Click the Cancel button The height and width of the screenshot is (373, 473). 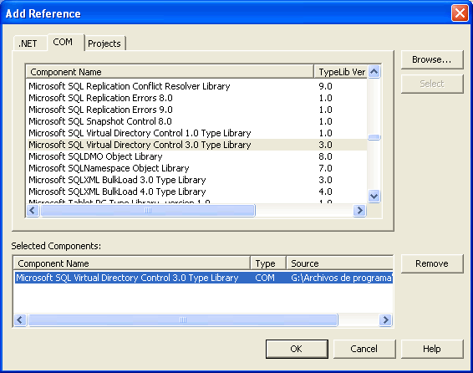point(364,349)
